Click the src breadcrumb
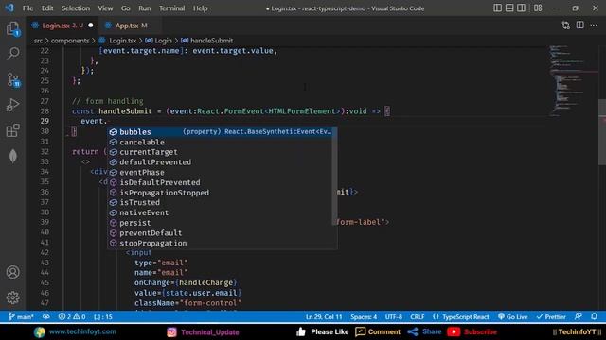 tap(38, 41)
